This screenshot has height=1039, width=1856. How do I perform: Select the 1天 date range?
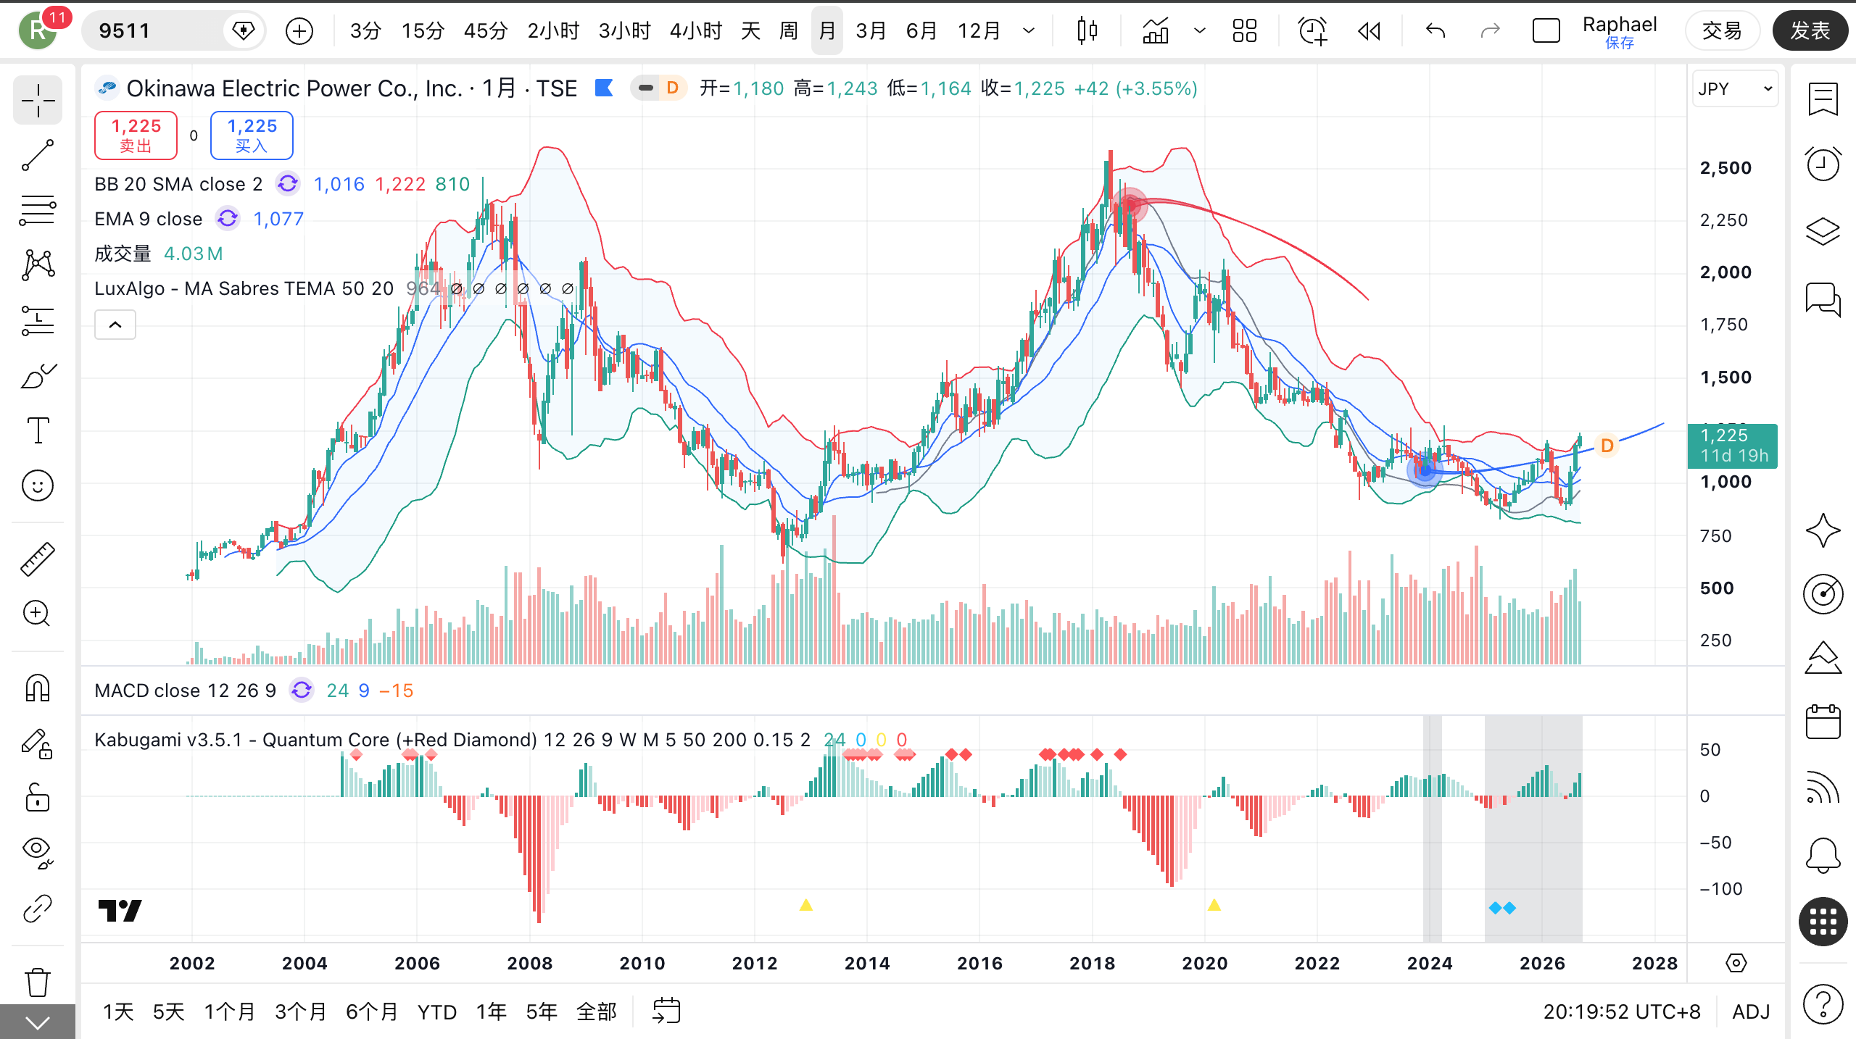(x=118, y=1011)
